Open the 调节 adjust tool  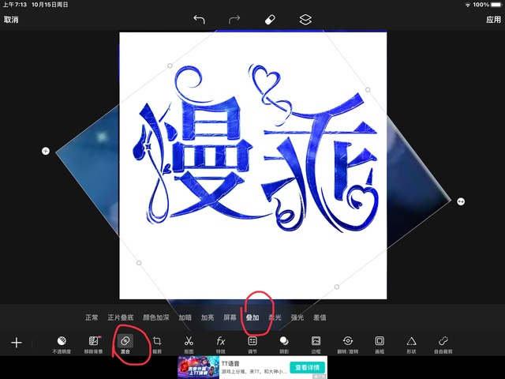(252, 343)
